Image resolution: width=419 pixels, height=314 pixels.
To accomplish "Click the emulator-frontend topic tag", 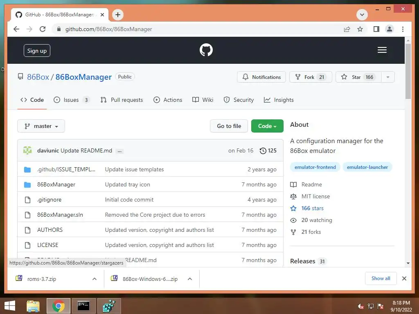I will pos(315,167).
